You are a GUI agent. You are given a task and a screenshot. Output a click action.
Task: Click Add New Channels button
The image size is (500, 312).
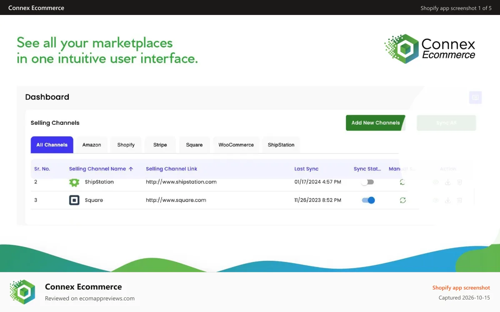[376, 123]
